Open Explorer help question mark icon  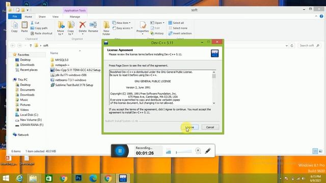pos(321,16)
